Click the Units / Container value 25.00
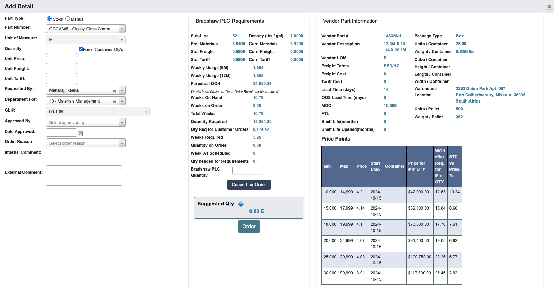 [x=461, y=44]
